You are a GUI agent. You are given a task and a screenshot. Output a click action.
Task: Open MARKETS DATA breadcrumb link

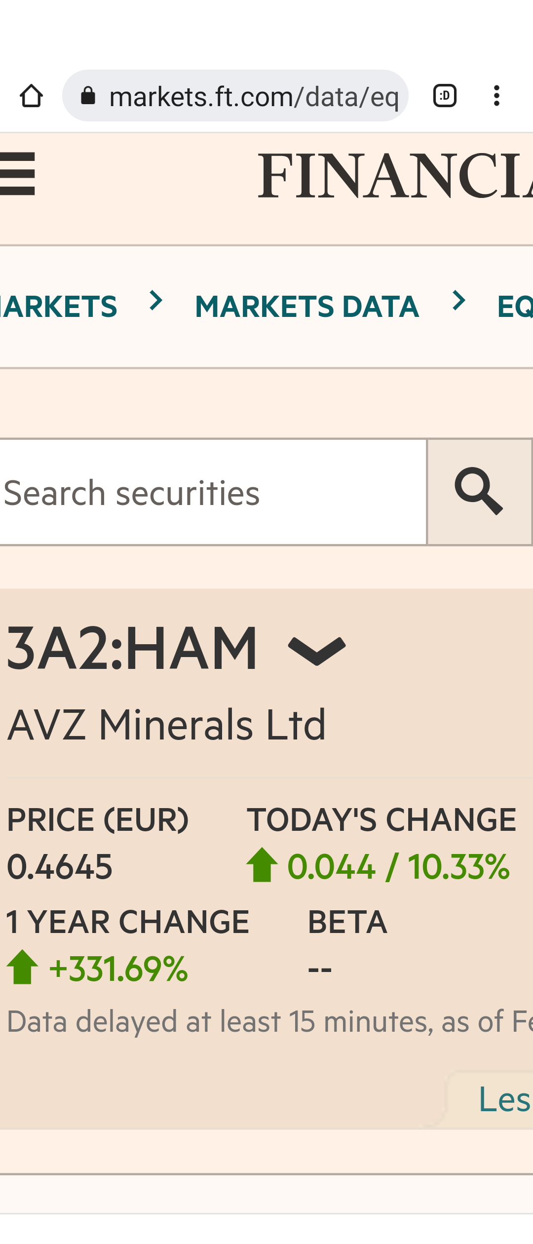point(307,307)
